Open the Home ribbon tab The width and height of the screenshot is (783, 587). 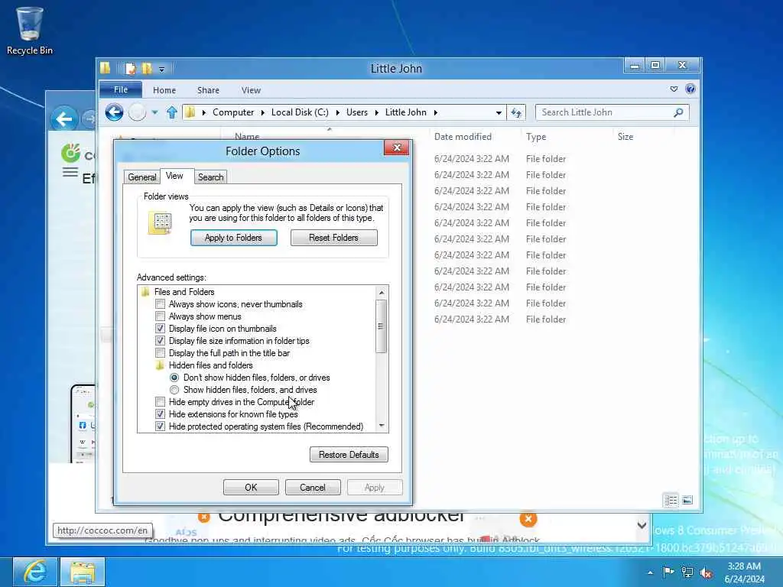coord(164,90)
